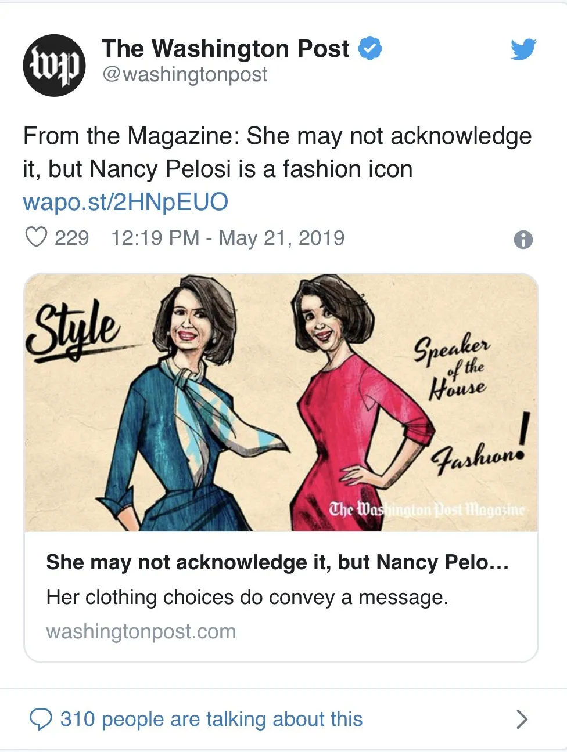Click the Washington Post avatar logo
567x752 pixels.
point(54,65)
